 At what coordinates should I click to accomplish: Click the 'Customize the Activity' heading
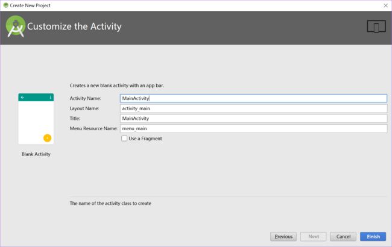[74, 27]
